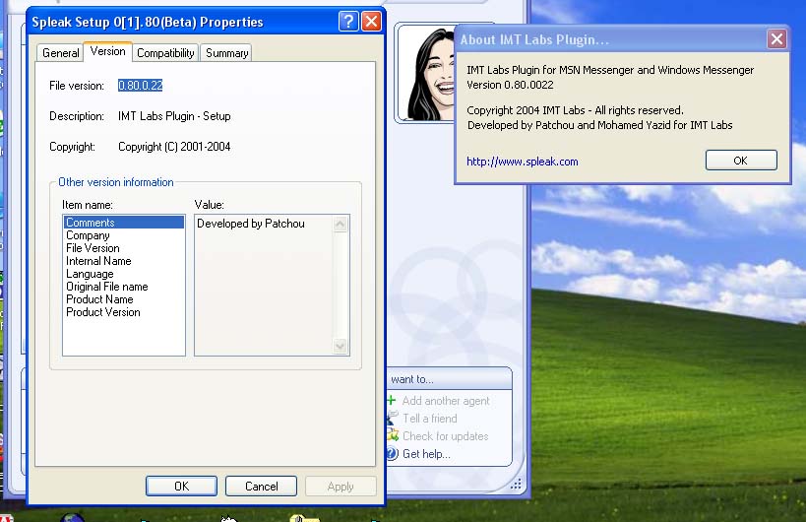Click the messenger window resize grip
Image resolution: width=806 pixels, height=522 pixels.
516,484
